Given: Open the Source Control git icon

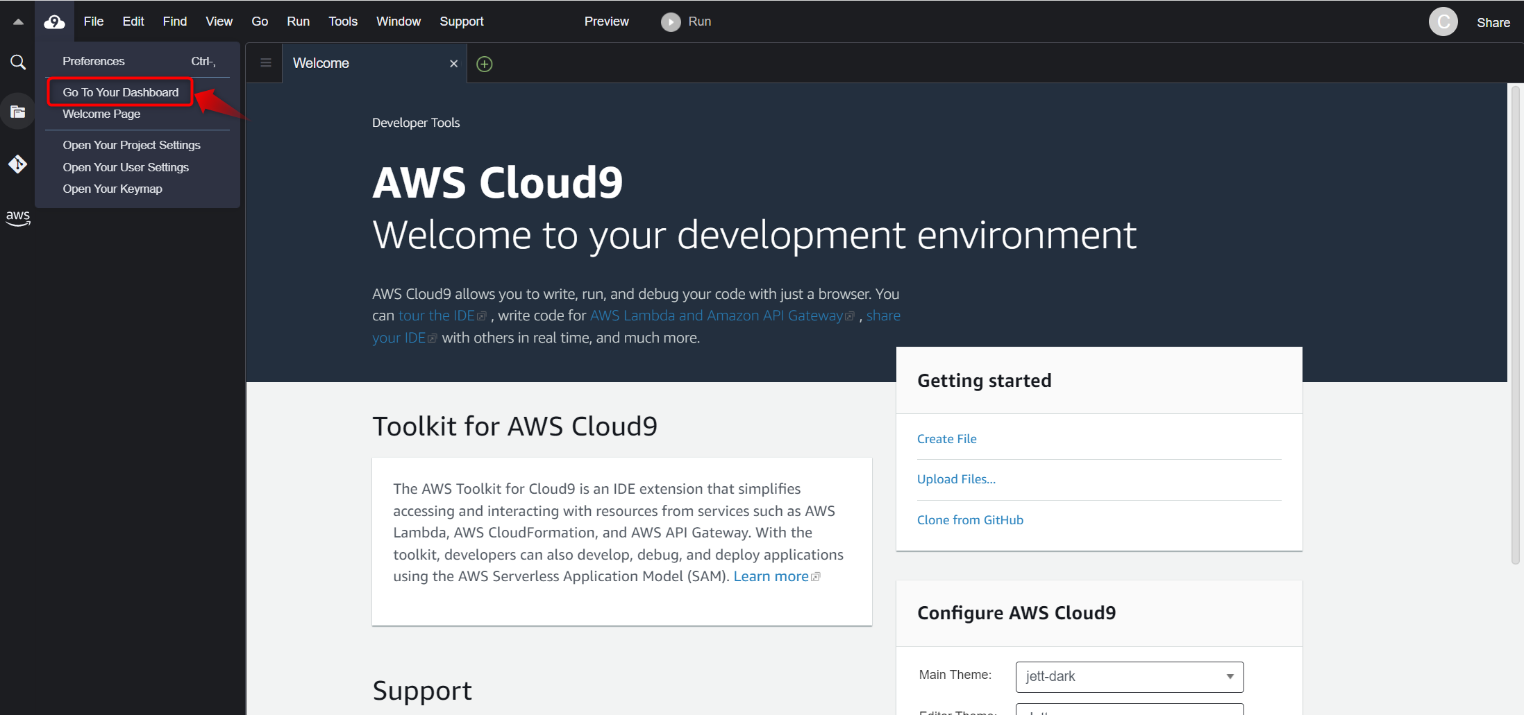Looking at the screenshot, I should pos(18,164).
